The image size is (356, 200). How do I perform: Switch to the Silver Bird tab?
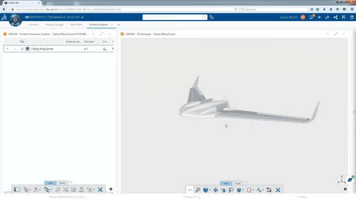[x=76, y=24]
